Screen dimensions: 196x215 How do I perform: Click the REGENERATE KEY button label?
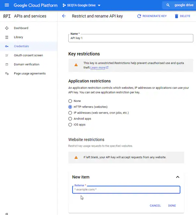tap(154, 16)
